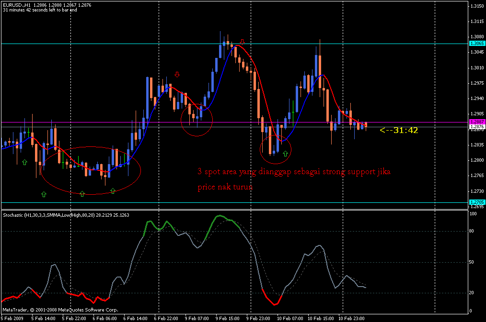Click the '10 Feb 07:00' time axis label
Screen dimensions: 486x322
click(290, 318)
